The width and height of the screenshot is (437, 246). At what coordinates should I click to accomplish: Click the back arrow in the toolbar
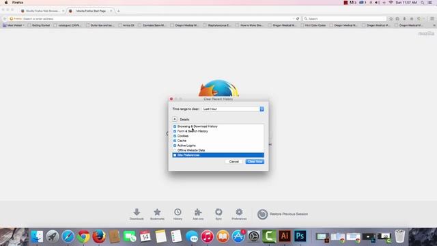point(5,18)
